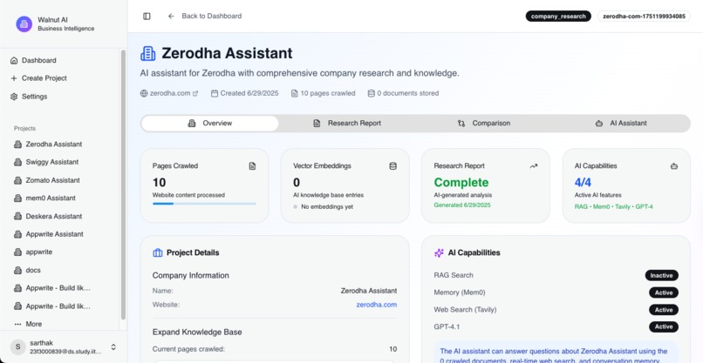Click the calendar icon beside Created 6/29/2025
Screen dimensions: 703x363
click(215, 93)
